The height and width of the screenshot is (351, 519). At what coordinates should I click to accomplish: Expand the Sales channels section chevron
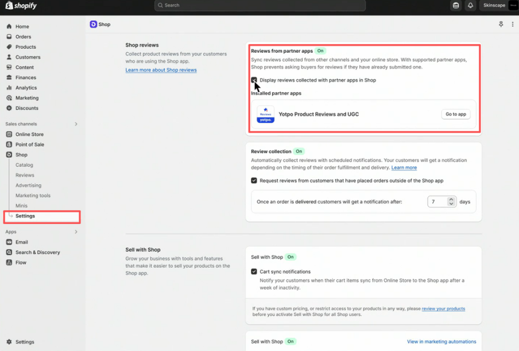pyautogui.click(x=76, y=124)
